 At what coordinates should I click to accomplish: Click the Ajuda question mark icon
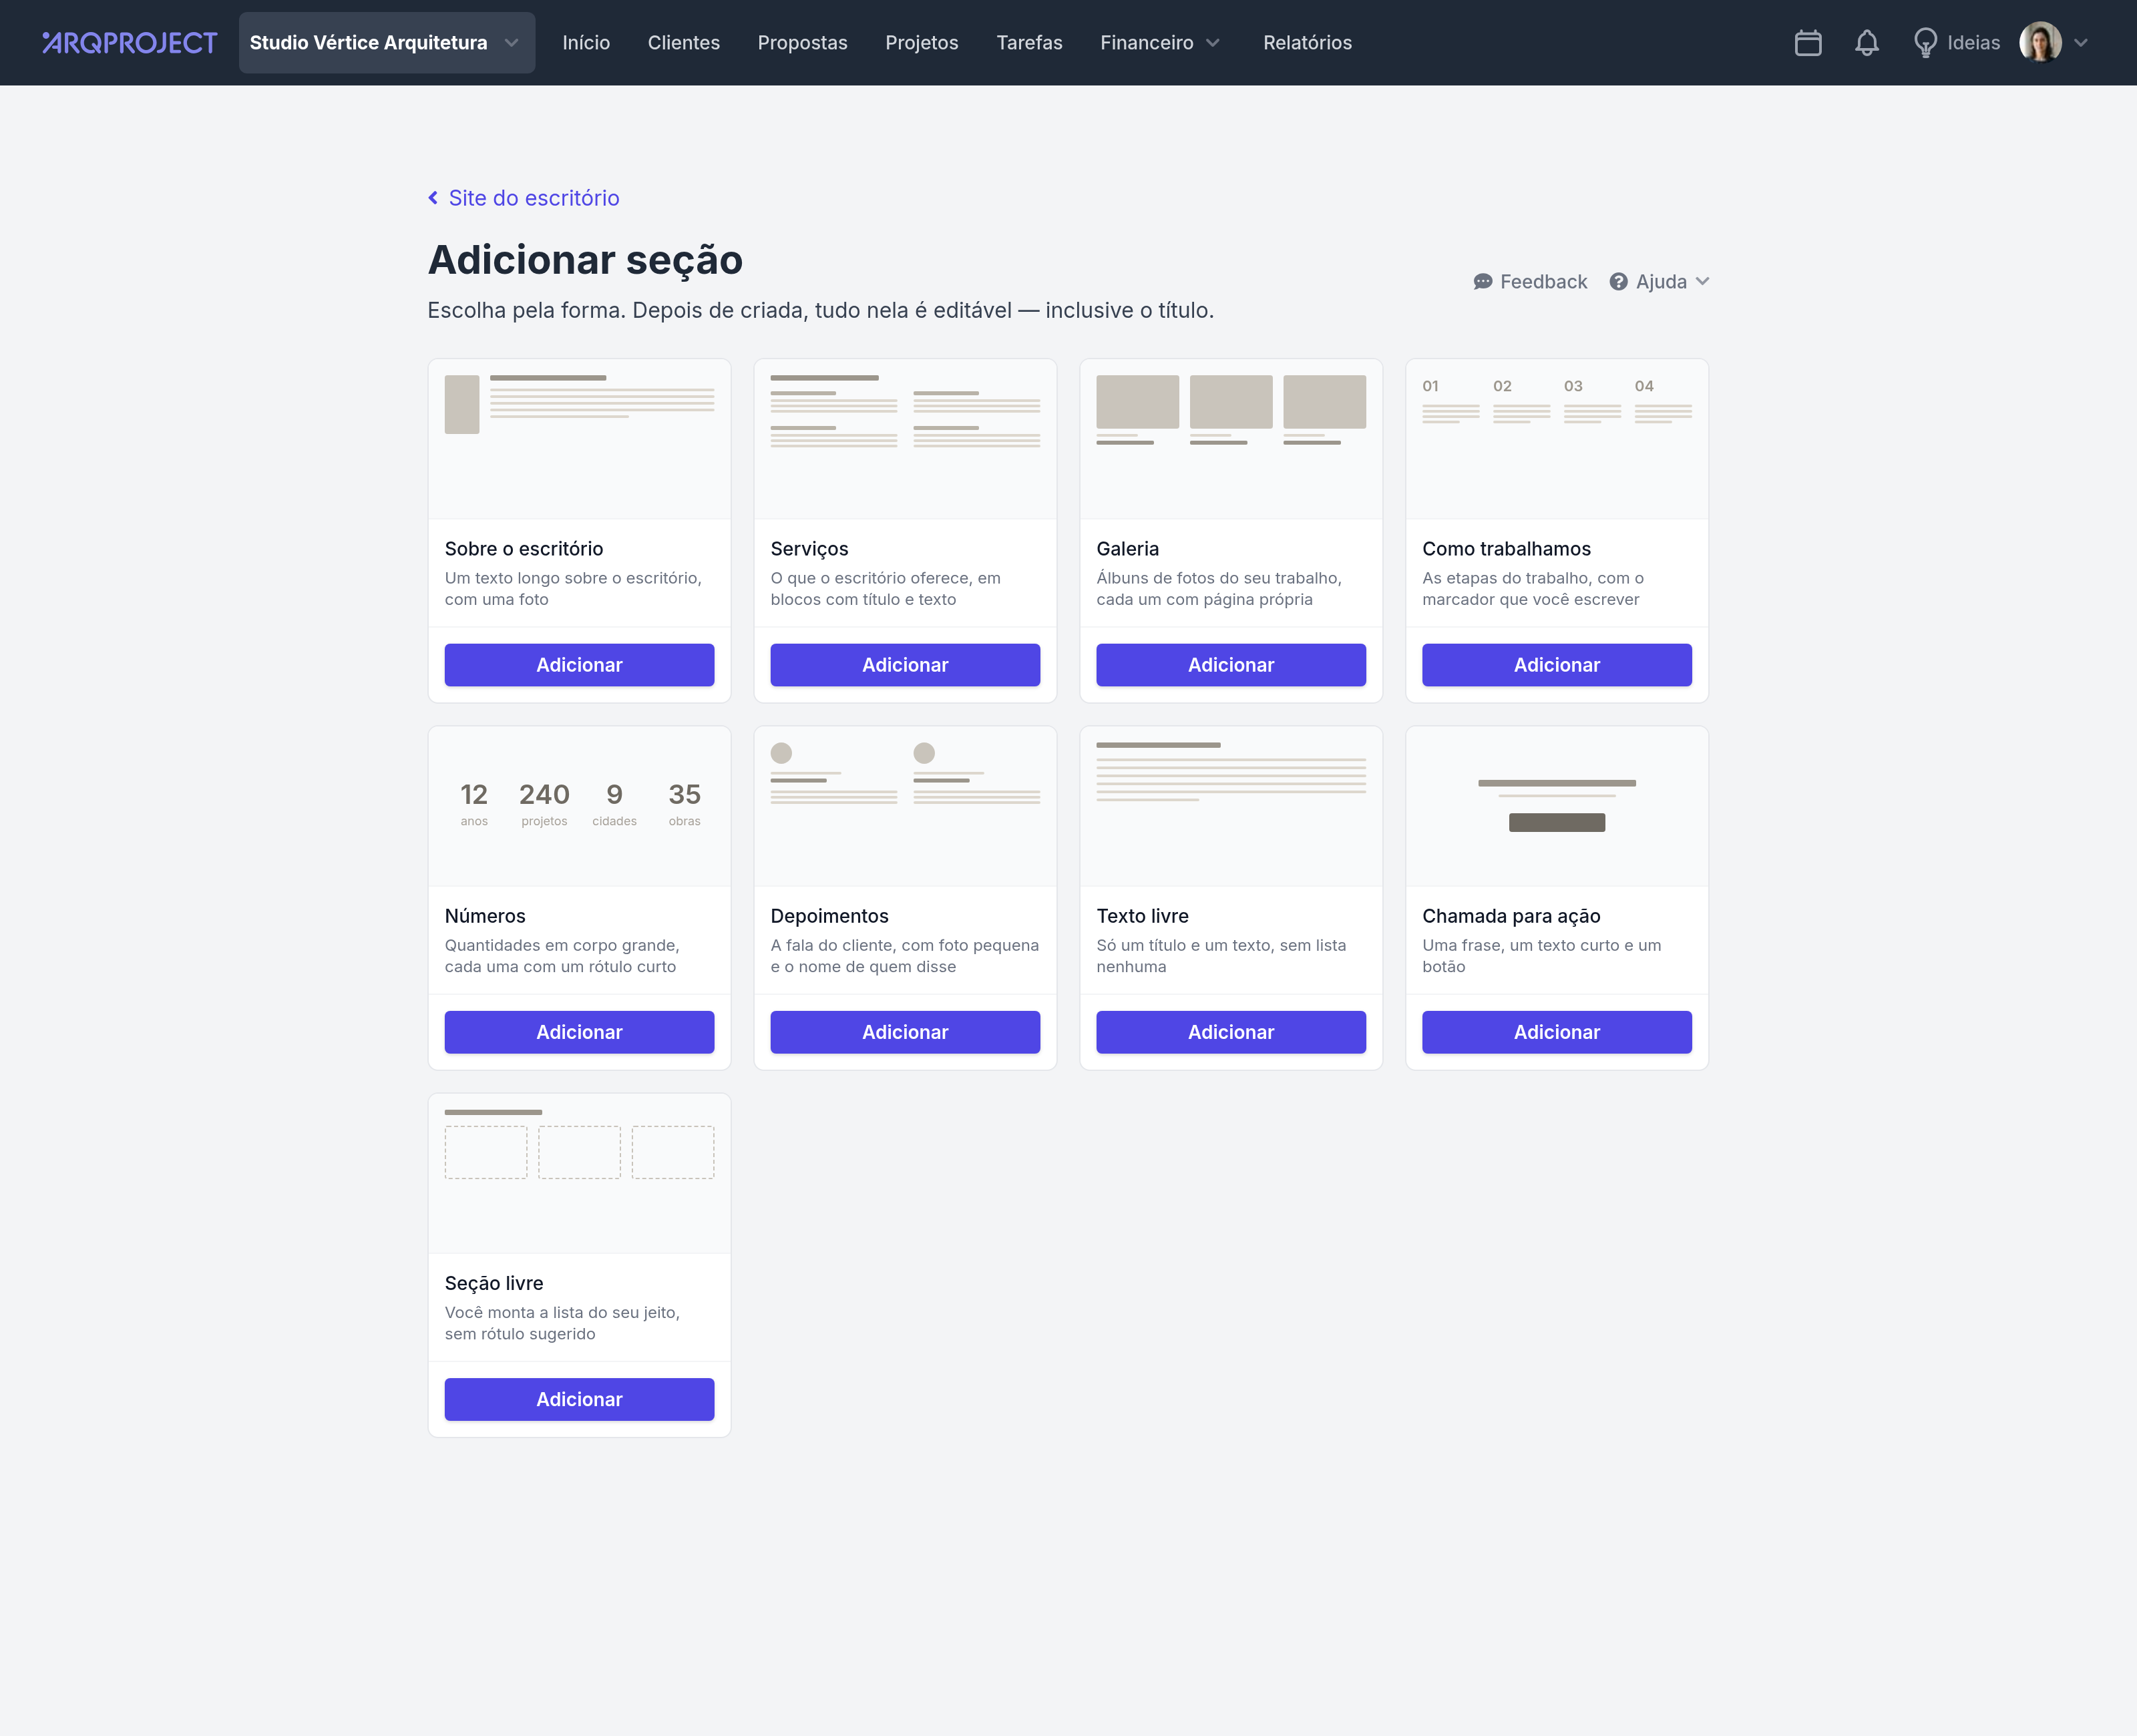pyautogui.click(x=1619, y=282)
